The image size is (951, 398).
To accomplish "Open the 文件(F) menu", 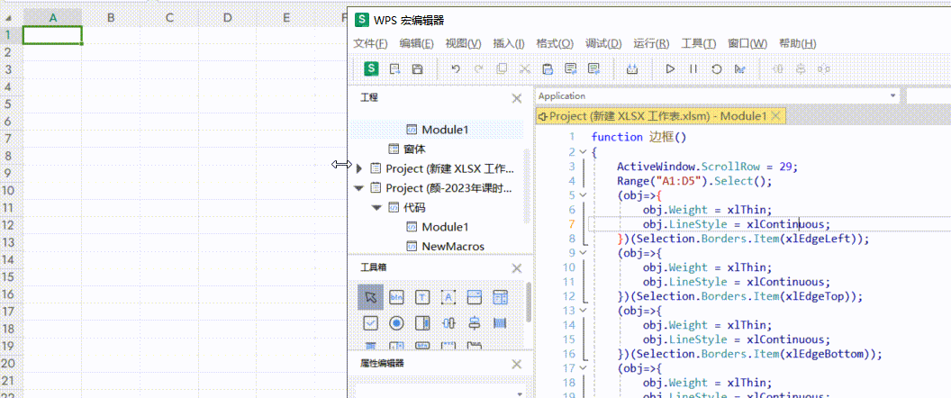I will pyautogui.click(x=370, y=44).
